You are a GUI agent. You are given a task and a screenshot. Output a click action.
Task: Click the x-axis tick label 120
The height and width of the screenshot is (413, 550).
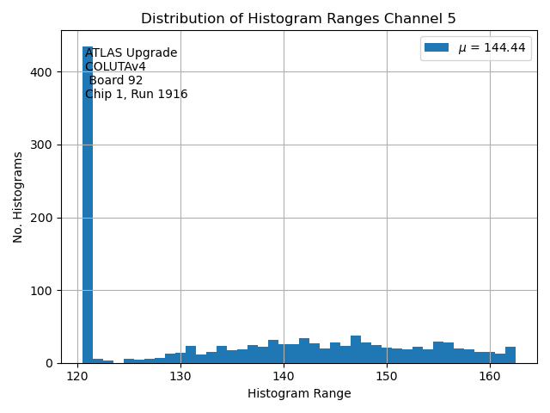(x=77, y=377)
